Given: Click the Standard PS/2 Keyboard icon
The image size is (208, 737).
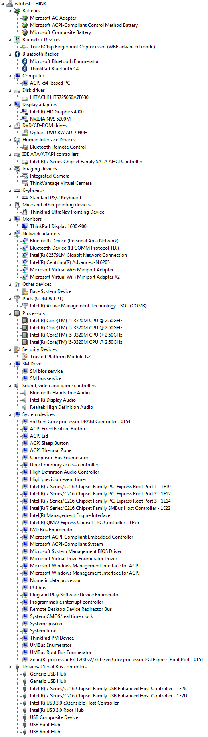Looking at the screenshot, I should pos(25,198).
